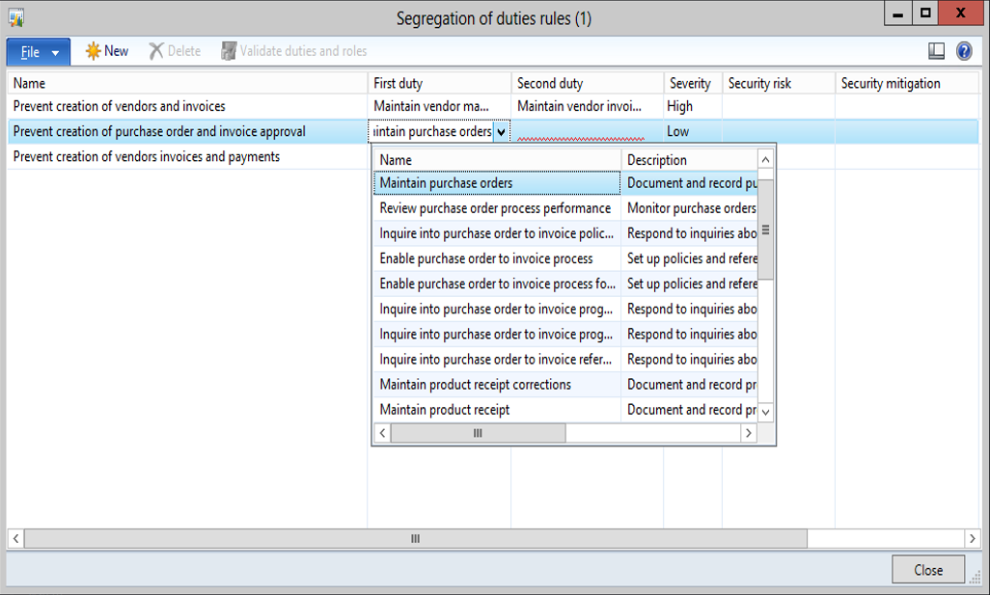
Task: Choose Review purchase order process performance
Action: pyautogui.click(x=495, y=208)
